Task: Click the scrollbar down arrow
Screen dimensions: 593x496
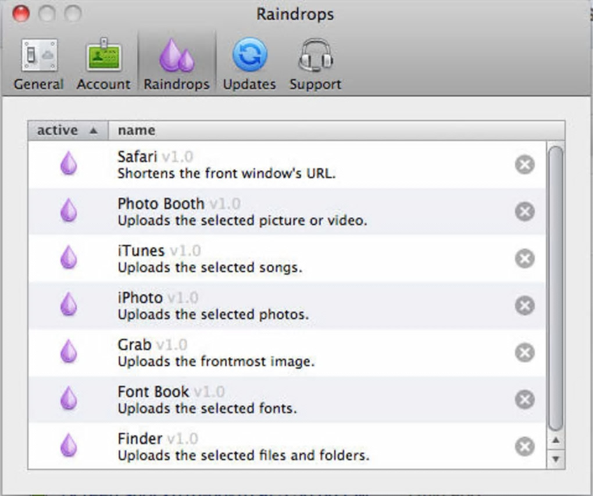Action: [x=556, y=459]
